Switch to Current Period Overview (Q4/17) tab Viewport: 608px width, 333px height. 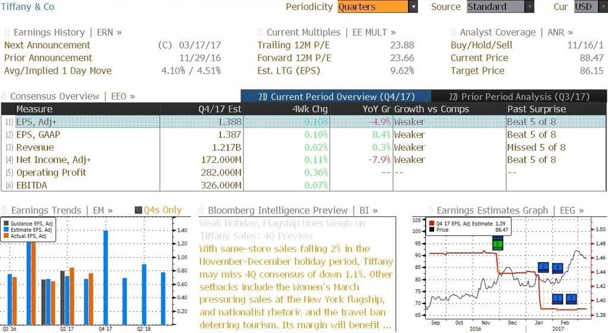tap(336, 97)
